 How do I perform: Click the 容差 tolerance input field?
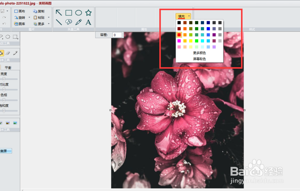(117, 35)
